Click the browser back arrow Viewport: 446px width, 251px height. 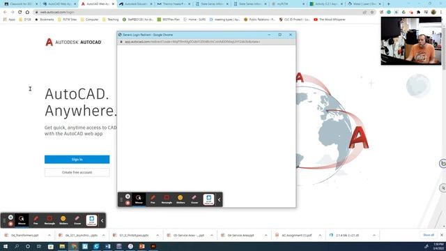point(5,13)
